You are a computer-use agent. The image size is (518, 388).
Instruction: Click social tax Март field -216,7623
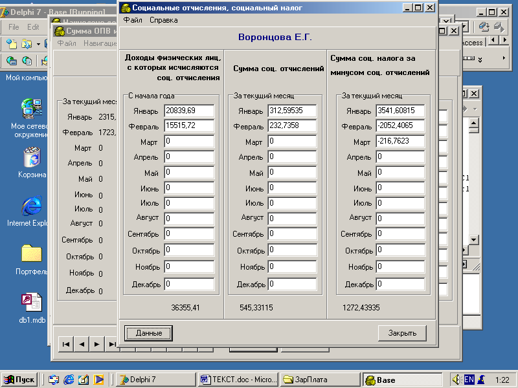point(400,141)
